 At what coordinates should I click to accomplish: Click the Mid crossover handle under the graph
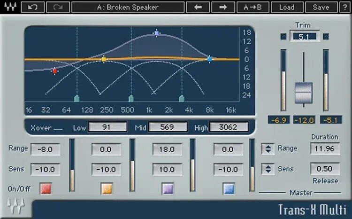coord(131,99)
